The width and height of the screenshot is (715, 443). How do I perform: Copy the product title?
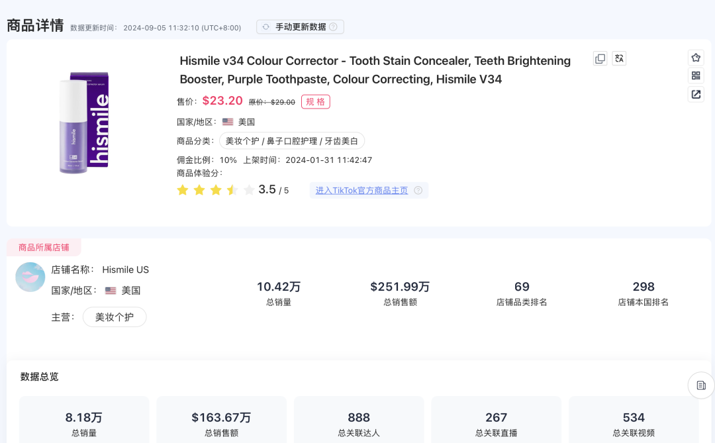click(x=600, y=58)
